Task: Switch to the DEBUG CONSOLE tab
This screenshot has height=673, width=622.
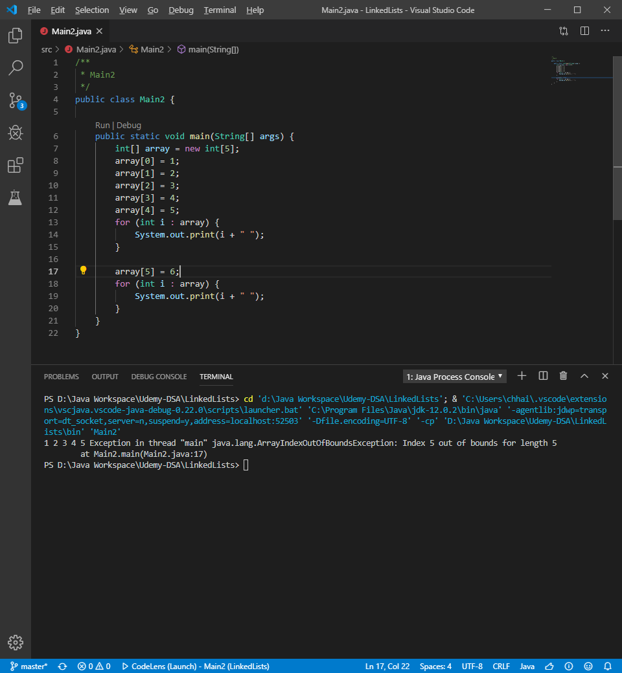Action: [x=159, y=376]
